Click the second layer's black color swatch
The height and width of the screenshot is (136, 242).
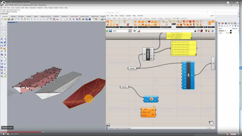231,33
